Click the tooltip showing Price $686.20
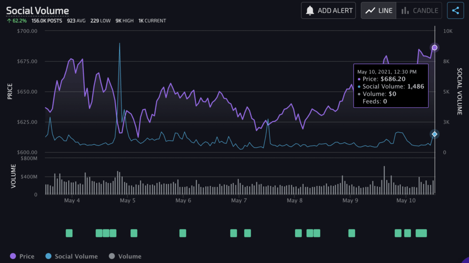Screen dimensions: 469x263 click(x=391, y=86)
